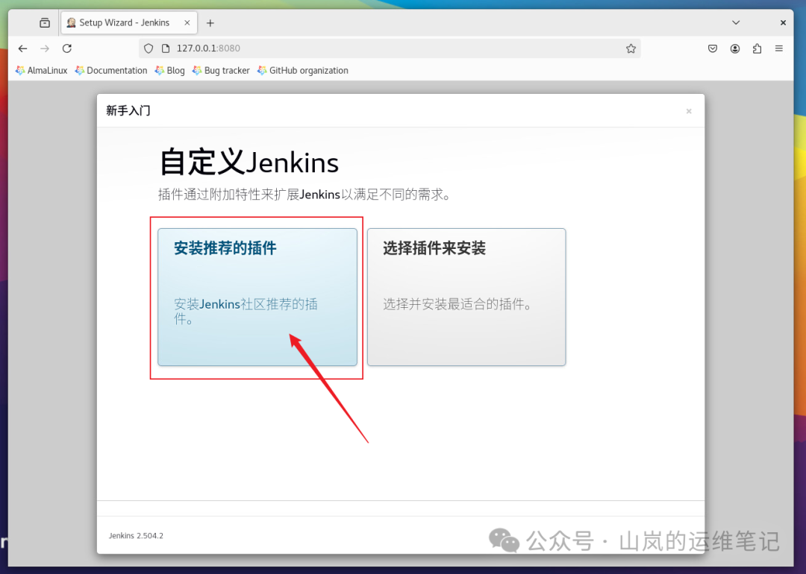The image size is (806, 574).
Task: Open the shield tracking protection icon
Action: [149, 48]
